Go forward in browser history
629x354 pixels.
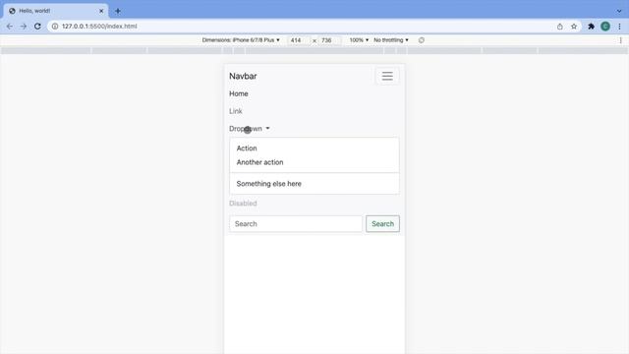(24, 27)
